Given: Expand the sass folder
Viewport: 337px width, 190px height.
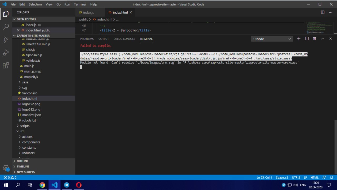Looking at the screenshot, I should pos(43,82).
